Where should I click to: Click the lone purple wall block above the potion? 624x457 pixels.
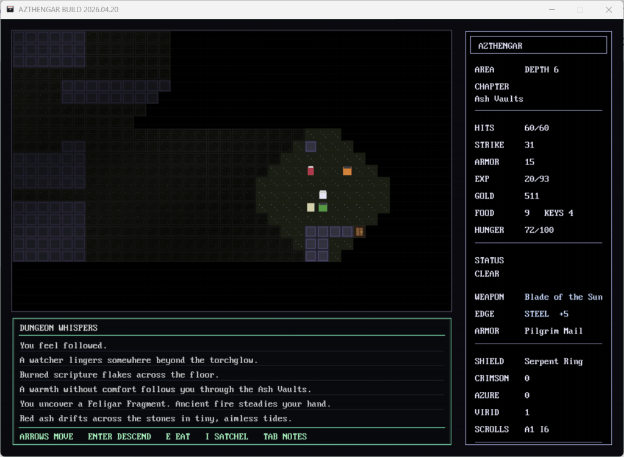(x=310, y=146)
